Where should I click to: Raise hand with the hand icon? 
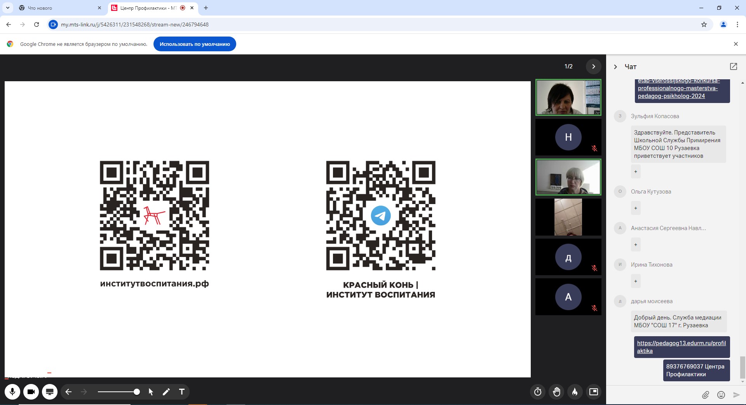pyautogui.click(x=556, y=392)
